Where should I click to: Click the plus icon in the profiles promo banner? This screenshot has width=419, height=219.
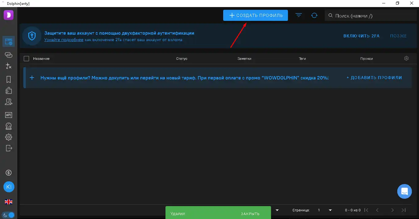click(32, 78)
